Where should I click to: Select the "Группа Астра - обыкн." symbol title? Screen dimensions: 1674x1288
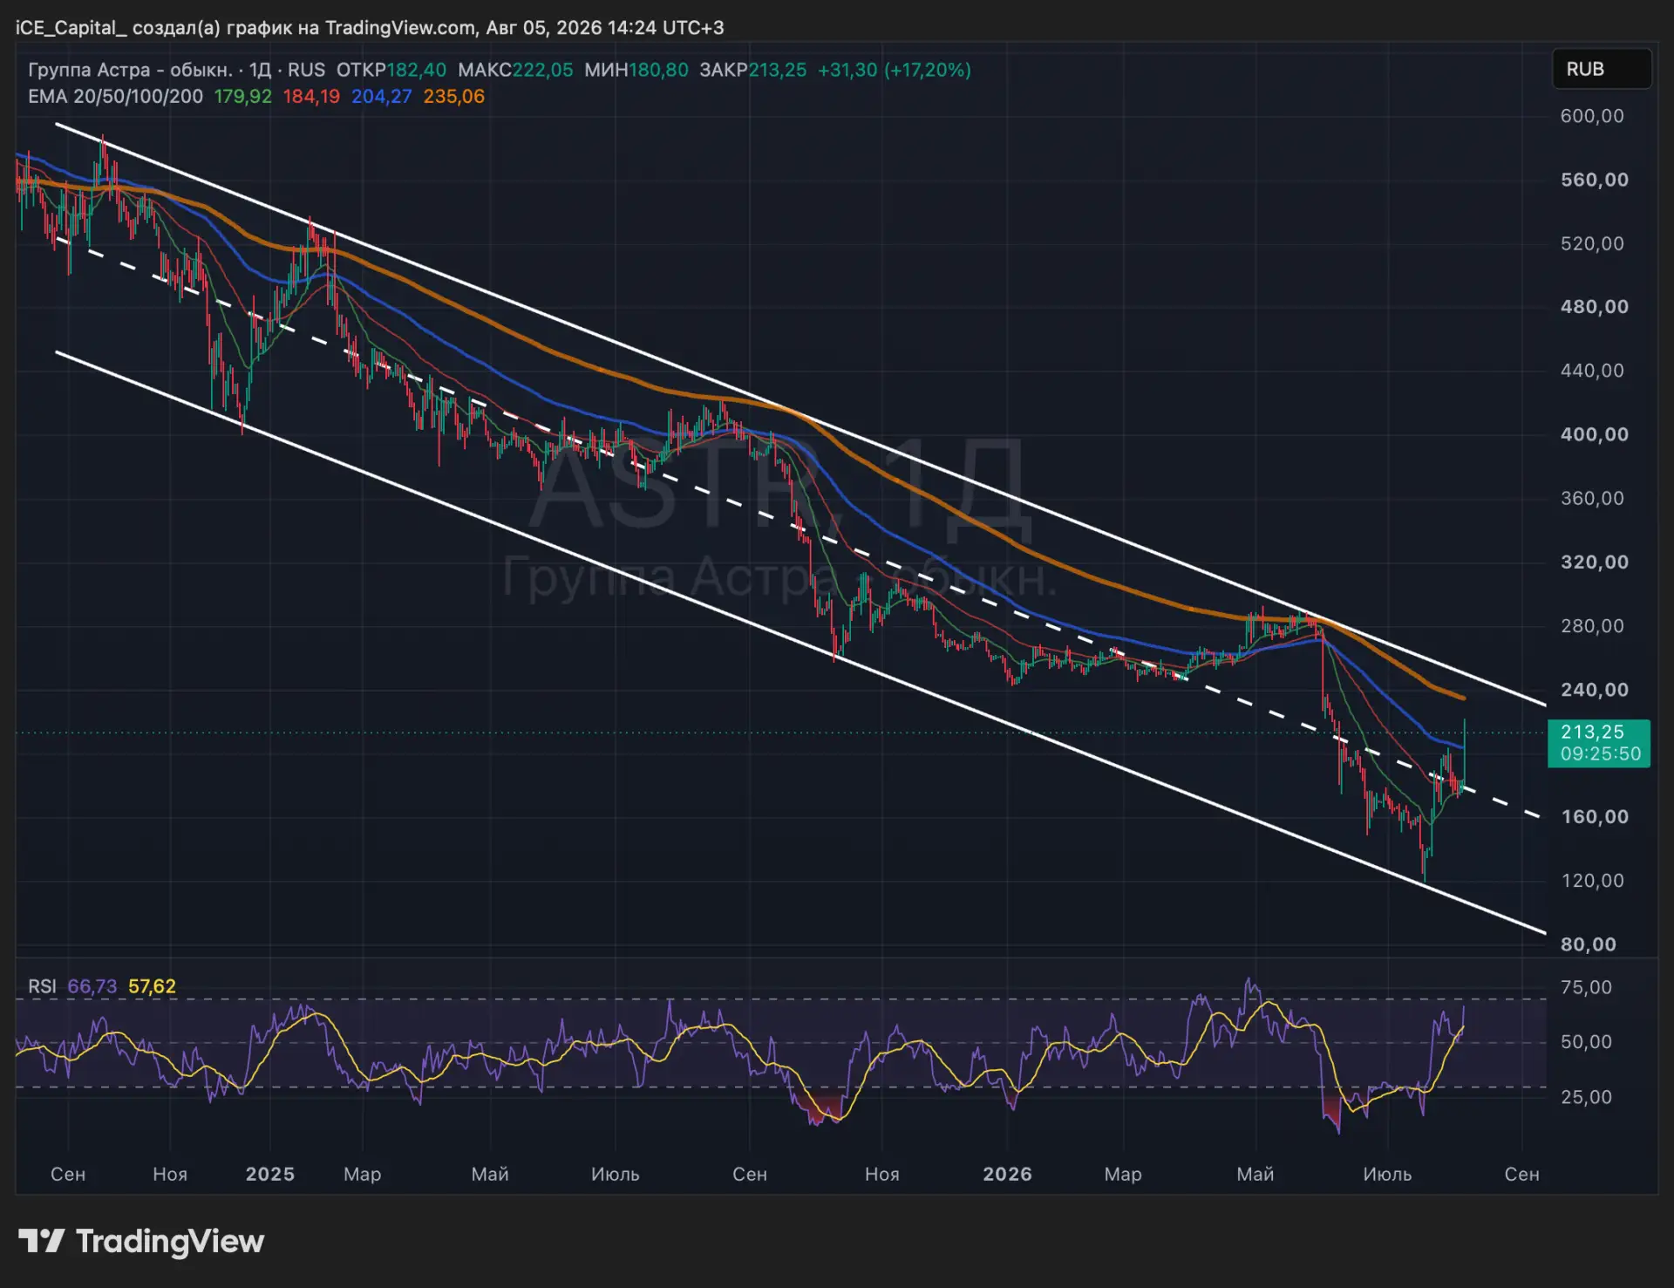point(131,70)
